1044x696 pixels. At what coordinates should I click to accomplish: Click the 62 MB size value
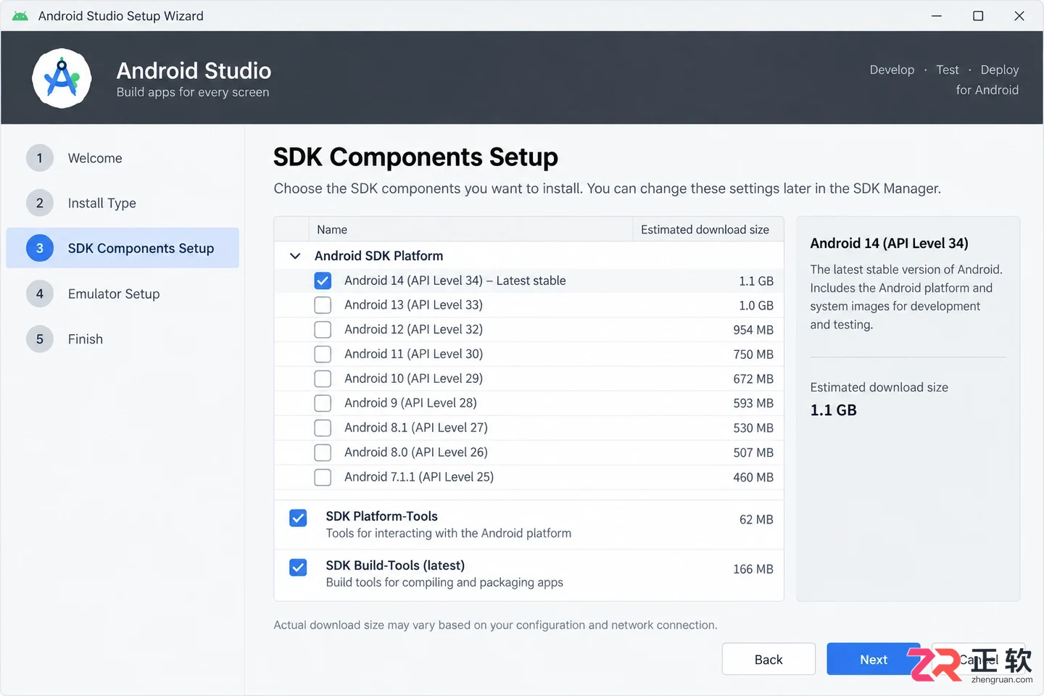point(756,520)
